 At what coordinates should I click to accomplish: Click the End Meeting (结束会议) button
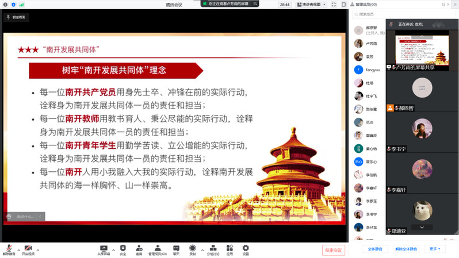tap(334, 250)
